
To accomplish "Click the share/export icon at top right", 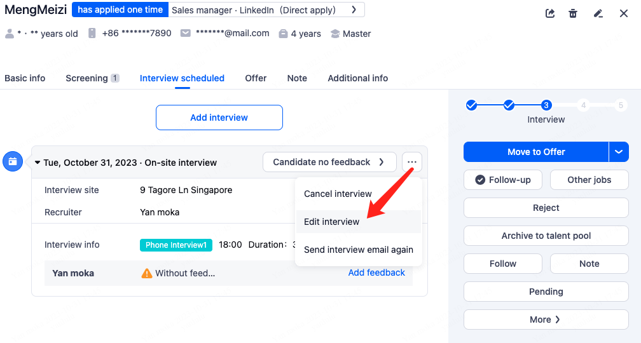I will point(550,13).
